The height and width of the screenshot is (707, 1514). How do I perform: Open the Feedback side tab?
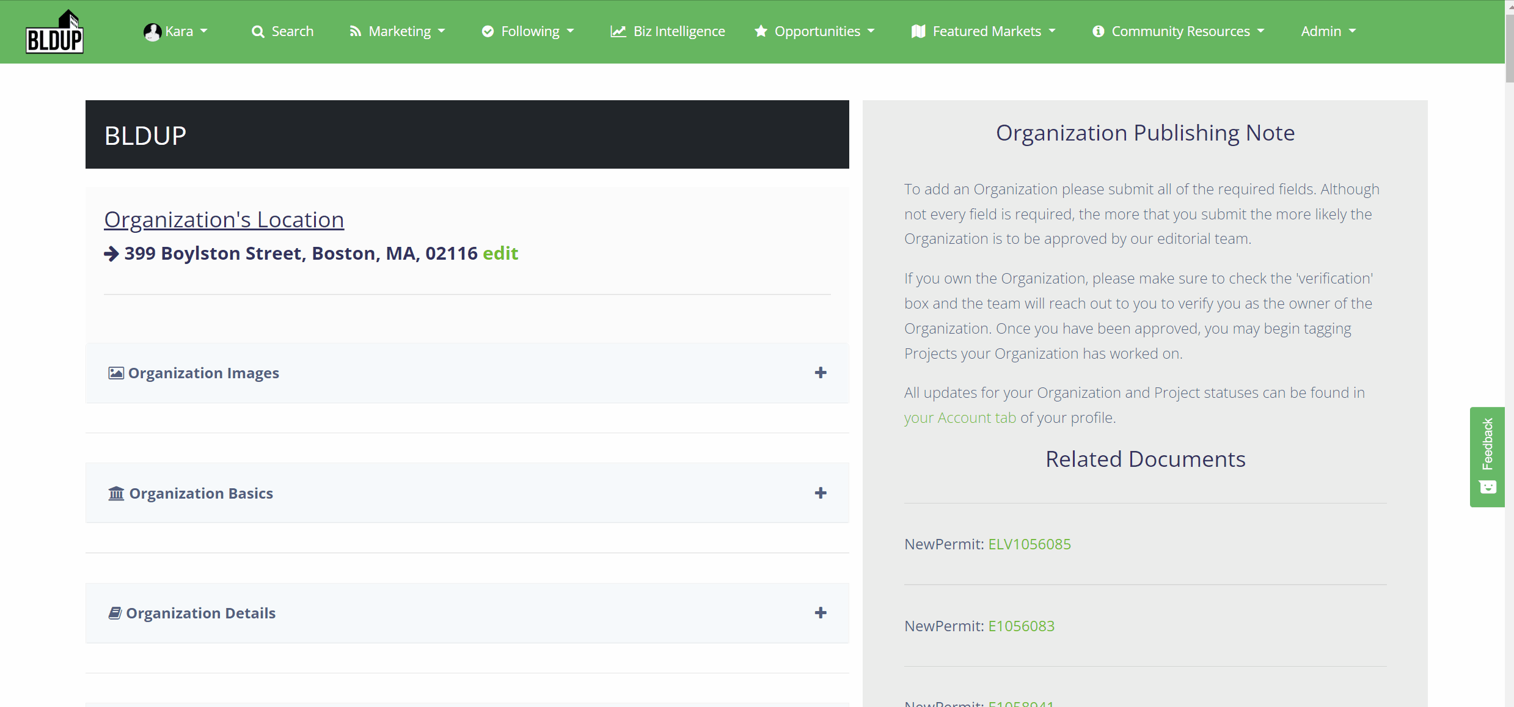click(x=1487, y=456)
